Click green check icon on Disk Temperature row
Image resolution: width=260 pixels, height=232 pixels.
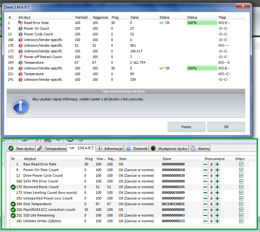coord(13,204)
